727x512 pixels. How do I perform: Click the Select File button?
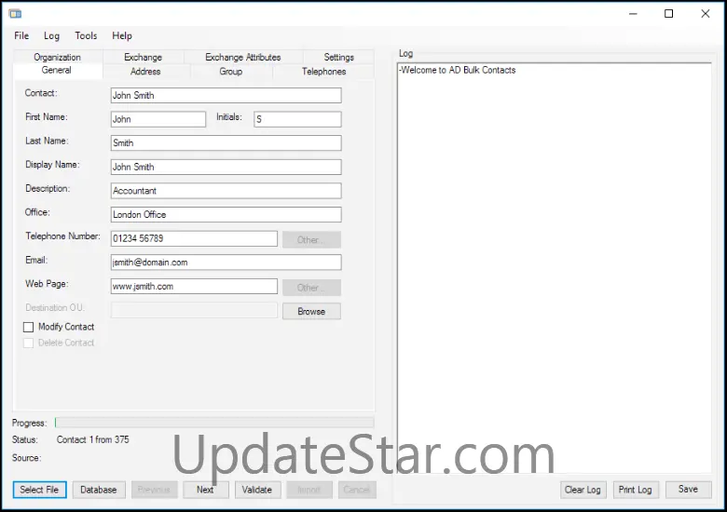(x=39, y=490)
